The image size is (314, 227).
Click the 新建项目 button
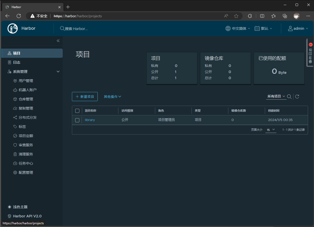pyautogui.click(x=85, y=97)
